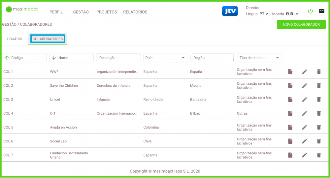The width and height of the screenshot is (330, 178).
Task: Click the Descrição filter field
Action: [119, 58]
